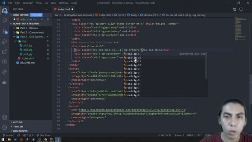Open the Selection menu
The width and height of the screenshot is (252, 142).
pyautogui.click(x=28, y=3)
